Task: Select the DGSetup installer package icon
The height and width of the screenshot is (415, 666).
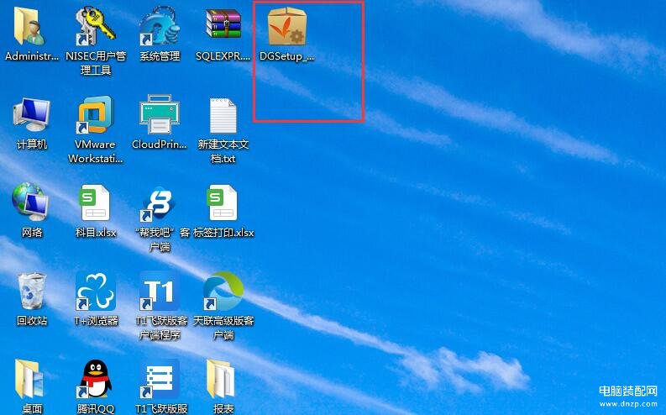Action: [287, 26]
